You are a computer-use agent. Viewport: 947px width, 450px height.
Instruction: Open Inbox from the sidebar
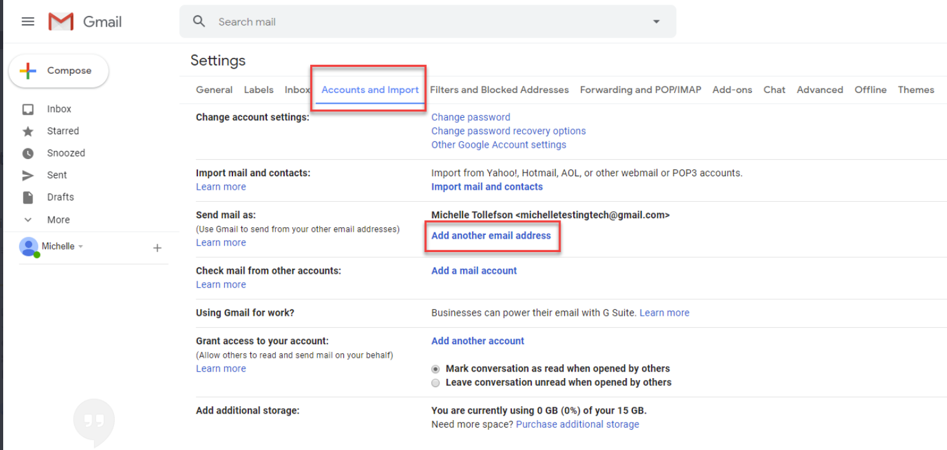click(x=59, y=109)
